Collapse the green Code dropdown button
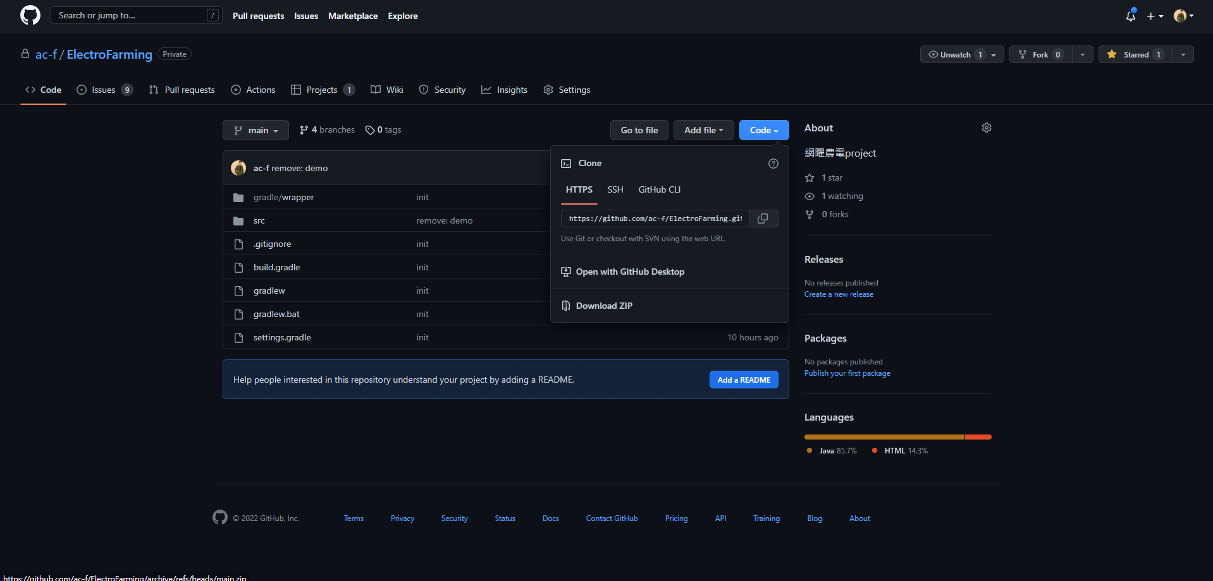This screenshot has width=1213, height=581. [x=764, y=130]
